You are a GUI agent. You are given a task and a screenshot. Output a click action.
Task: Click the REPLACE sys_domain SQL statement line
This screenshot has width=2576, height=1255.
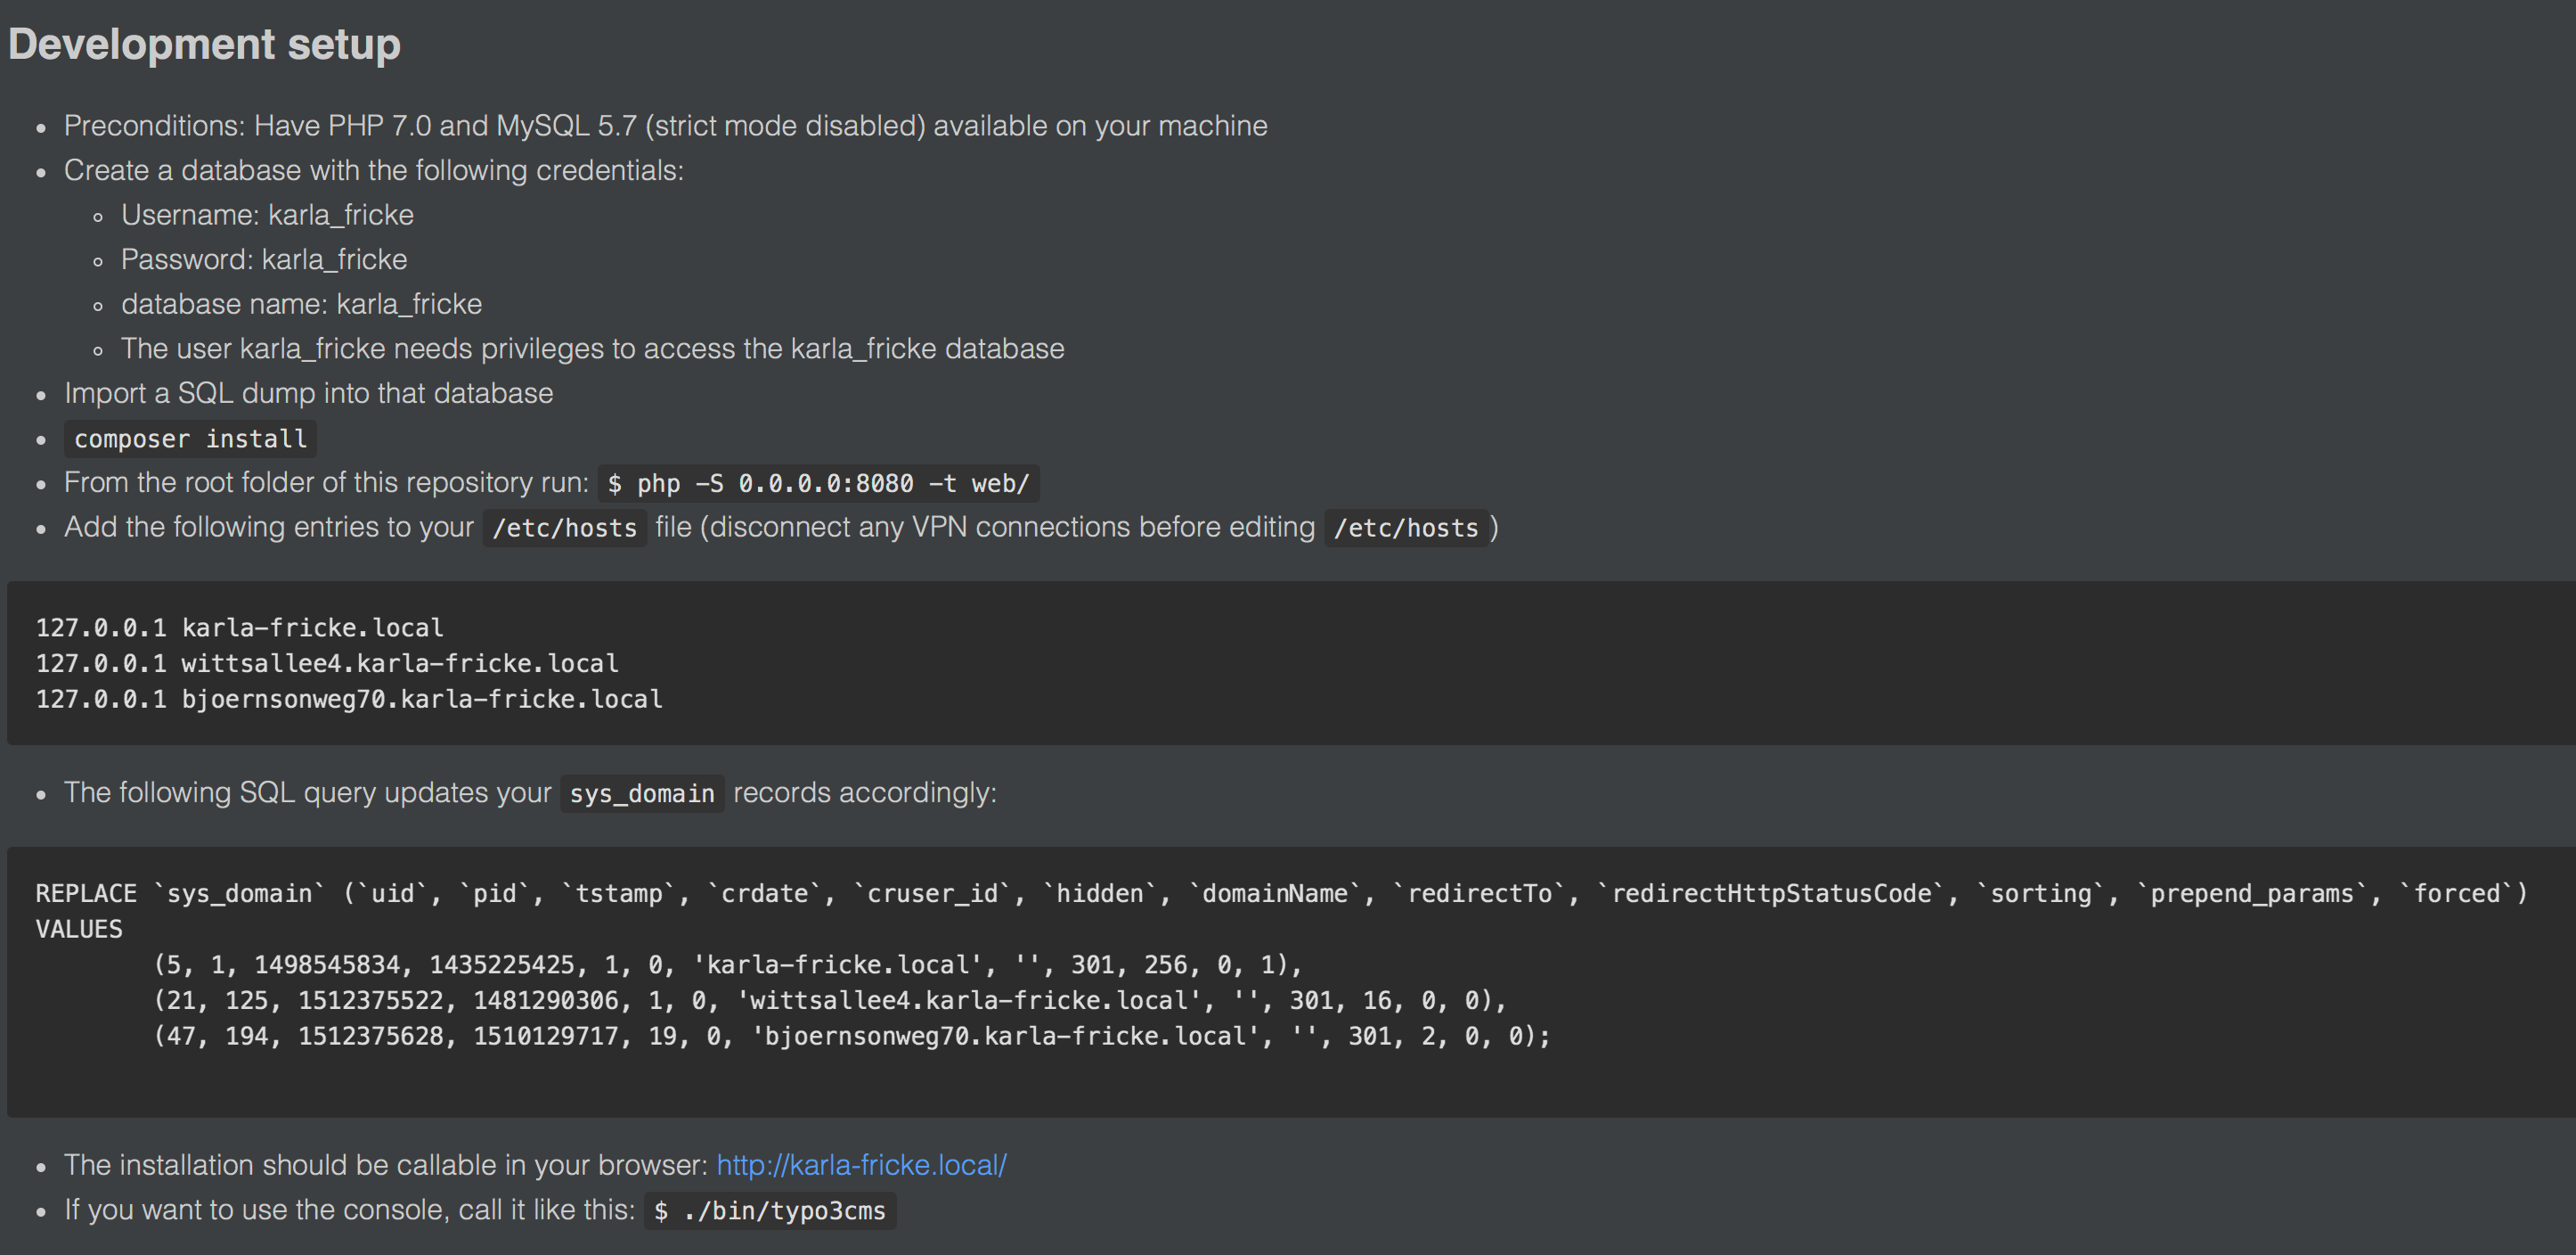[1280, 894]
